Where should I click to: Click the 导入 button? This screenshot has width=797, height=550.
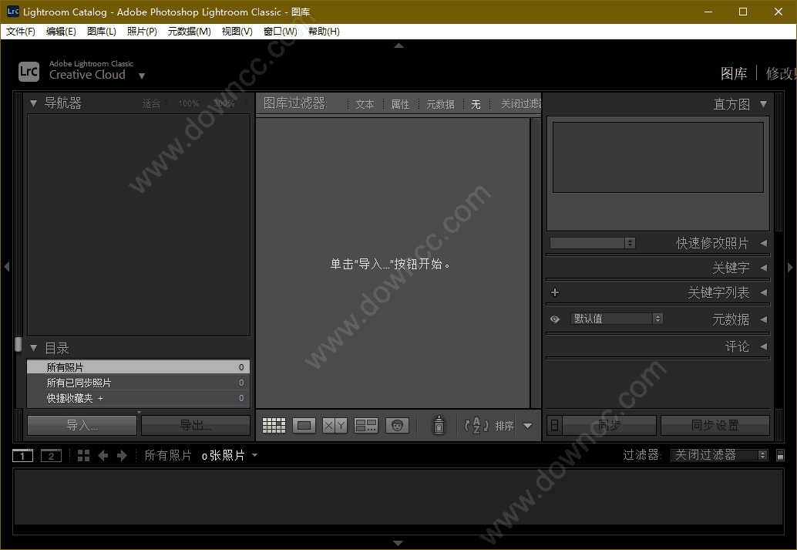81,424
